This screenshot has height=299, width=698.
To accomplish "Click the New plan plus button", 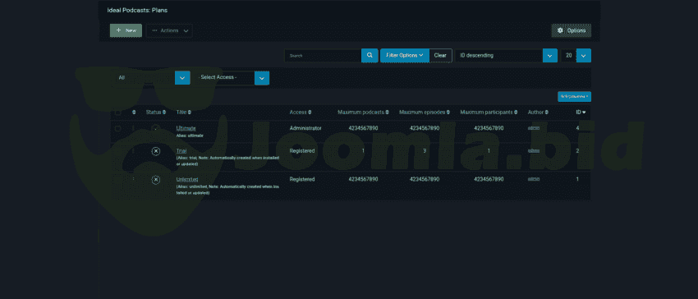I will click(x=126, y=30).
